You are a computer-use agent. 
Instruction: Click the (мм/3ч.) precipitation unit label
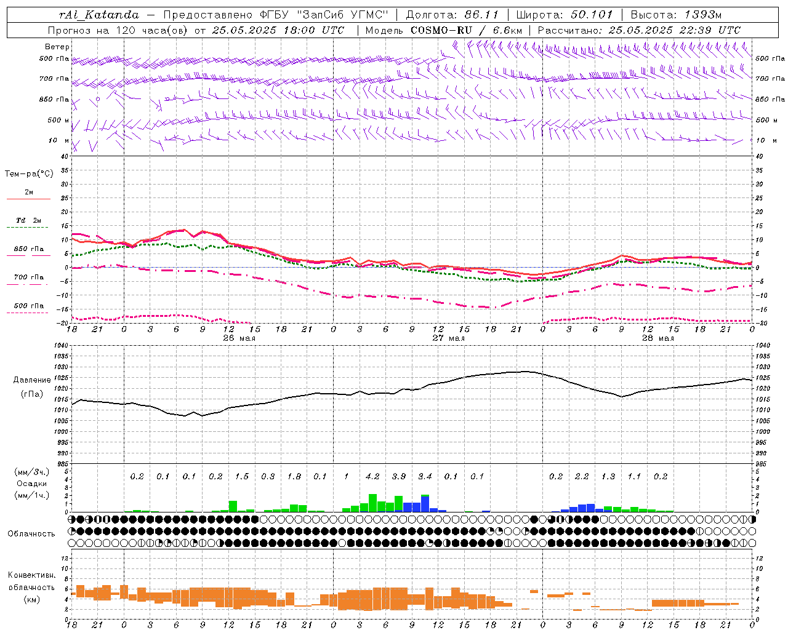pyautogui.click(x=32, y=472)
